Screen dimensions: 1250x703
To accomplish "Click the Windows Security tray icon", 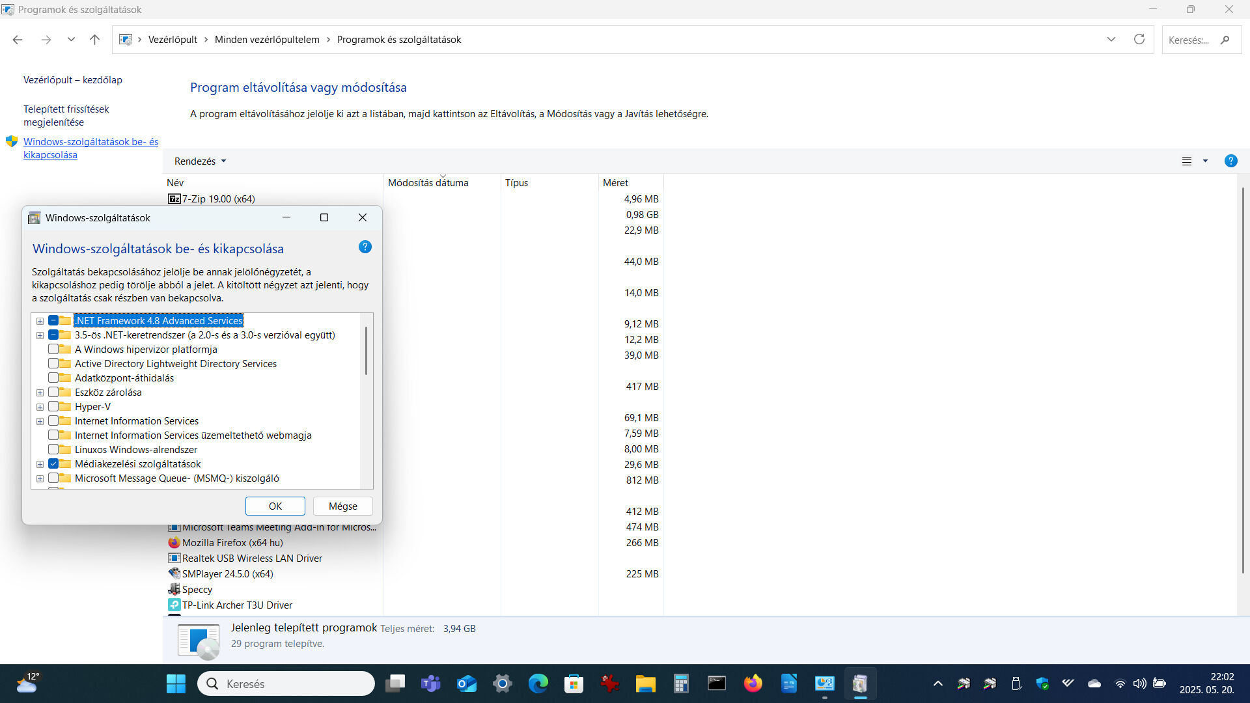I will pyautogui.click(x=1042, y=683).
